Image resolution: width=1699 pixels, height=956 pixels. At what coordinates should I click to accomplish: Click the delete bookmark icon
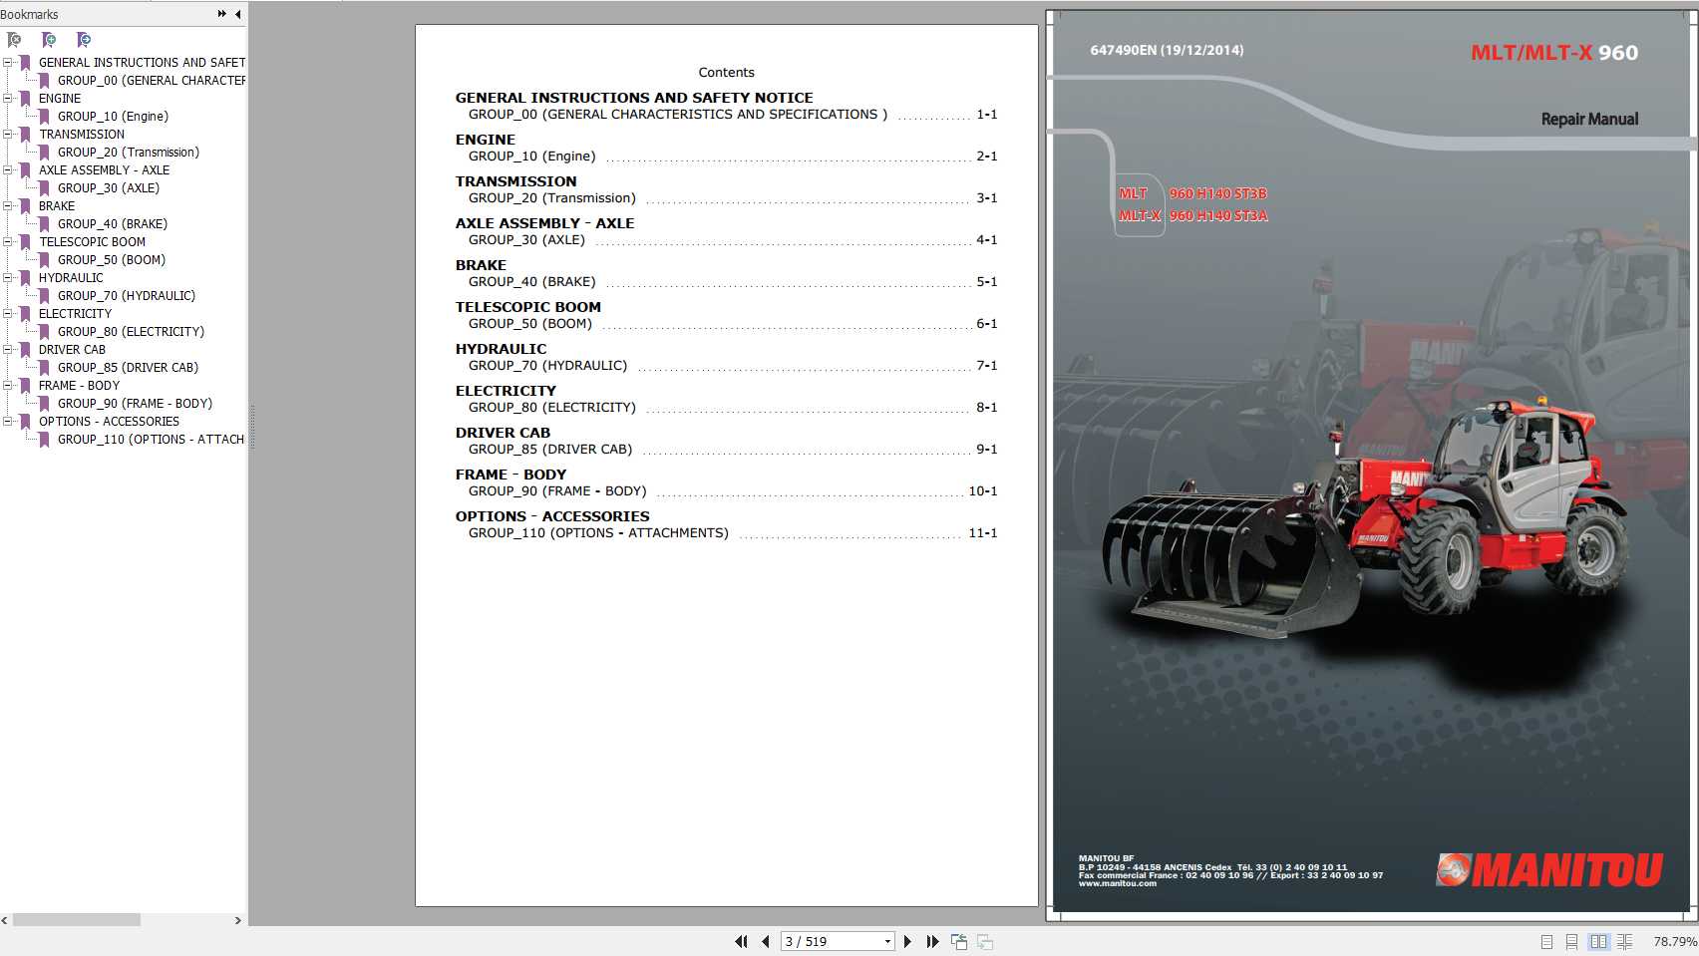(14, 40)
